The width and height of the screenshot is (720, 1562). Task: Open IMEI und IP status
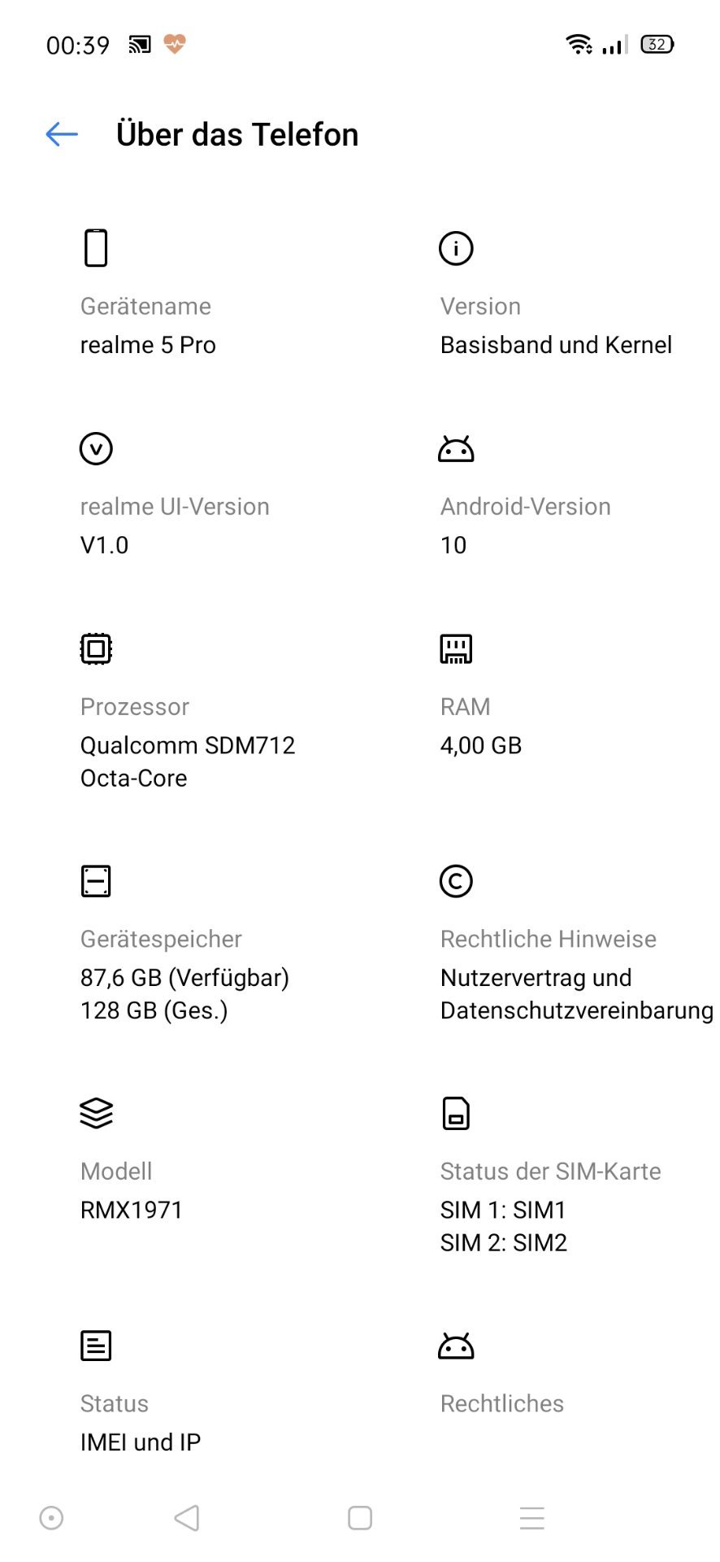tap(141, 1442)
